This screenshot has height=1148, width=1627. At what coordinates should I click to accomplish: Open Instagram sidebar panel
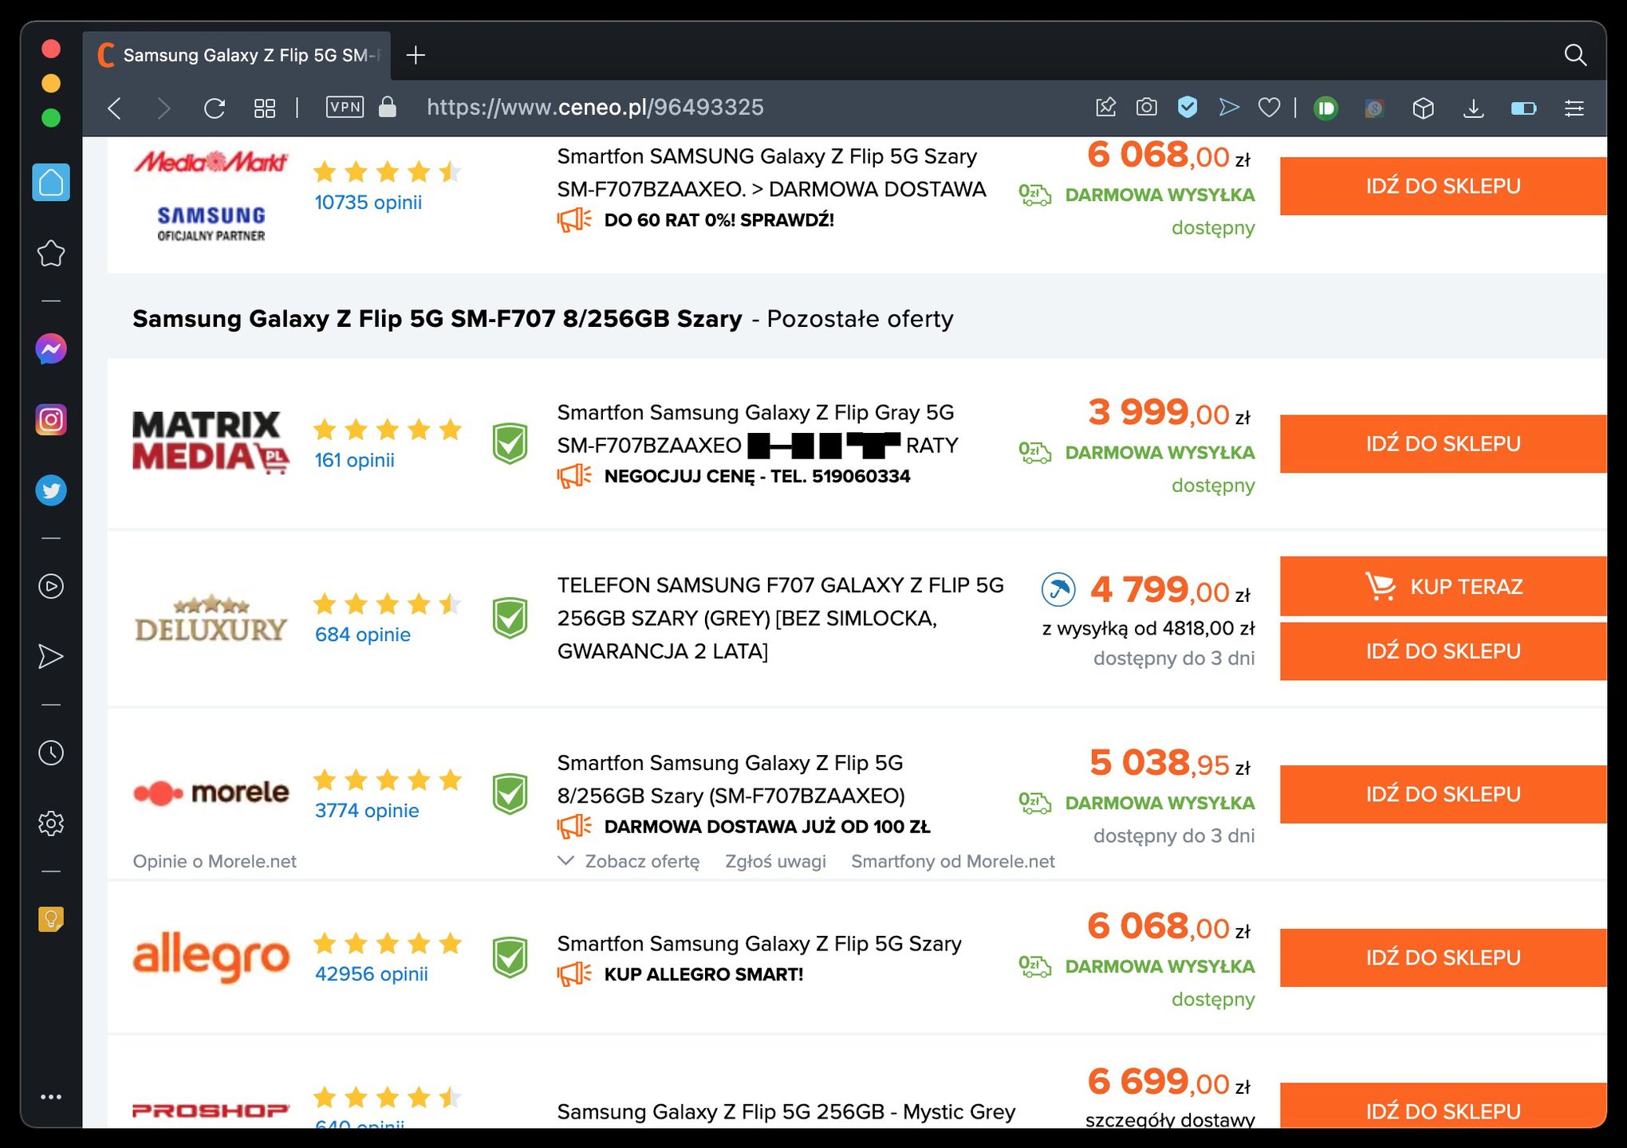[51, 419]
